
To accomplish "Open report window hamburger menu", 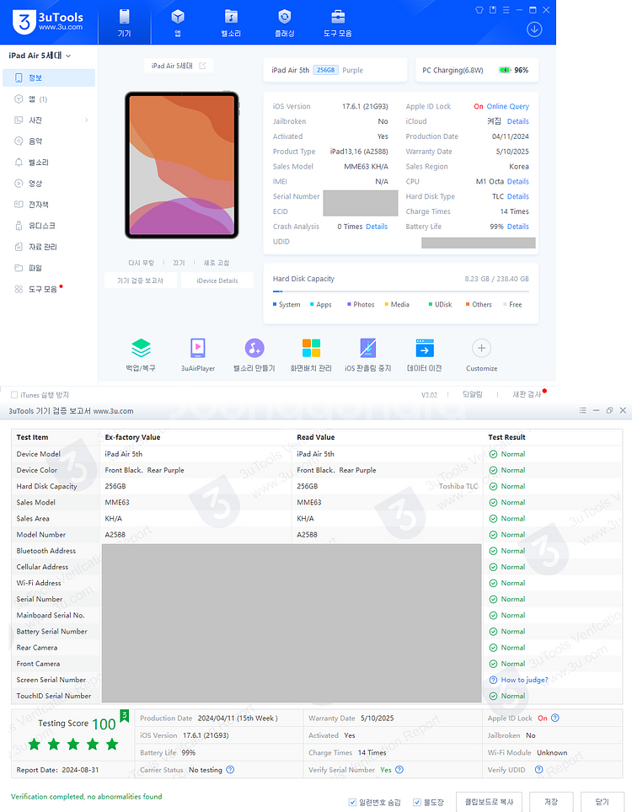I will pos(582,410).
